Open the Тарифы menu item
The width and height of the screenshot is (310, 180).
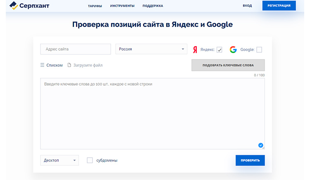(x=95, y=6)
